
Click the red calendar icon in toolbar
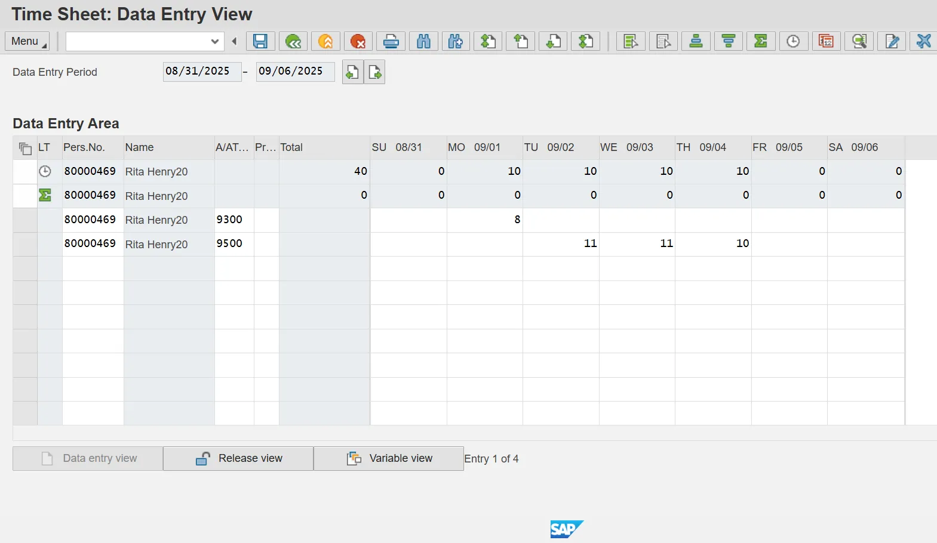827,41
